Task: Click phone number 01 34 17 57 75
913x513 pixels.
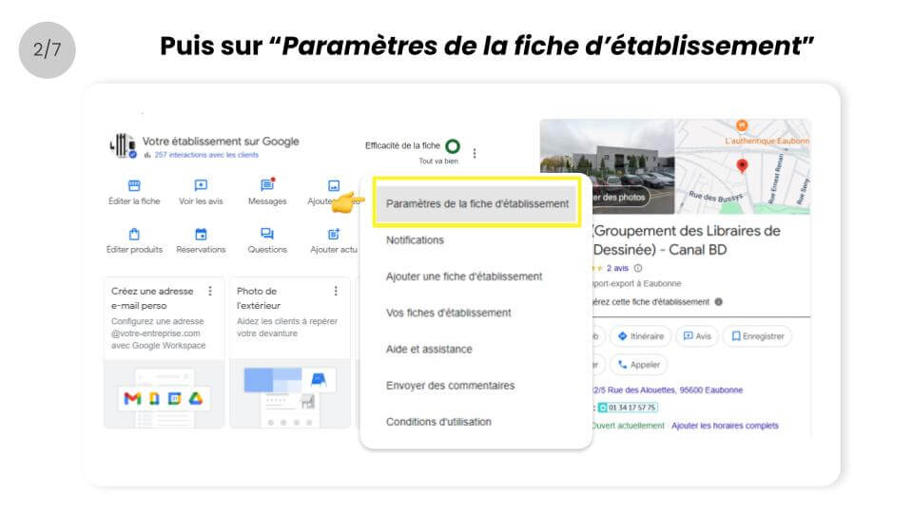Action: 628,408
